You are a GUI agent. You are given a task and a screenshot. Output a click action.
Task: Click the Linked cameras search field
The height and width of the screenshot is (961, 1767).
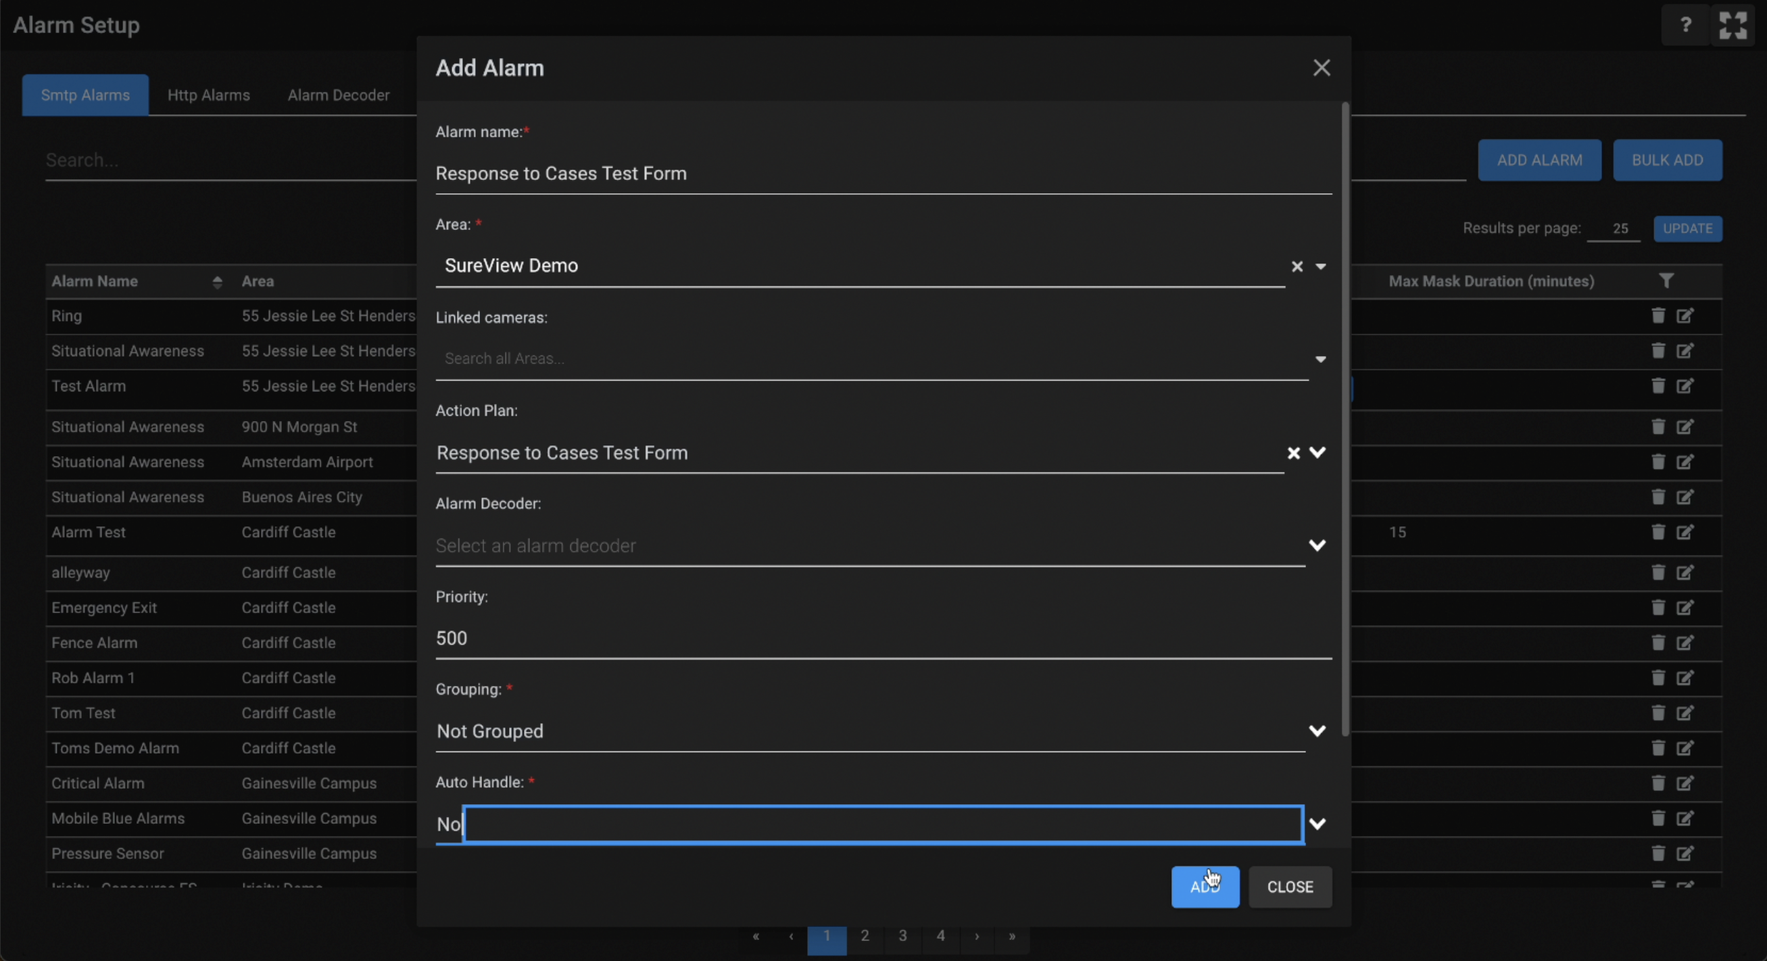point(871,359)
